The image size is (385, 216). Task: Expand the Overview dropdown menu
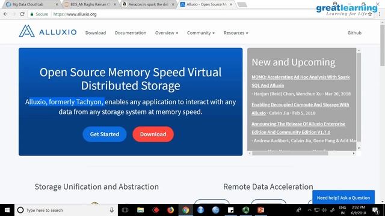167,33
